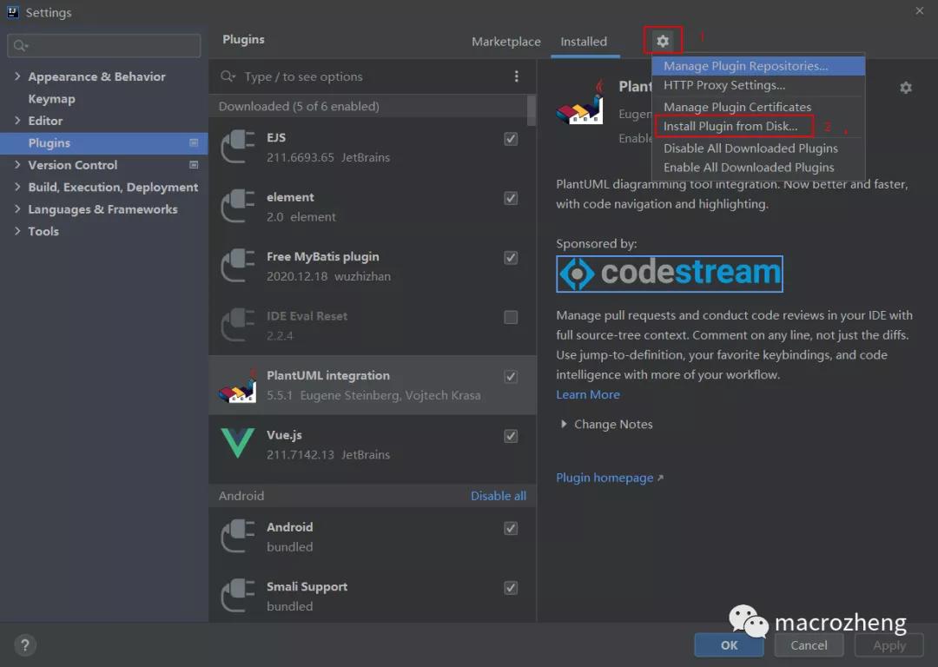Focus the Type / to see options field
Viewport: 938px width, 667px height.
(x=365, y=76)
